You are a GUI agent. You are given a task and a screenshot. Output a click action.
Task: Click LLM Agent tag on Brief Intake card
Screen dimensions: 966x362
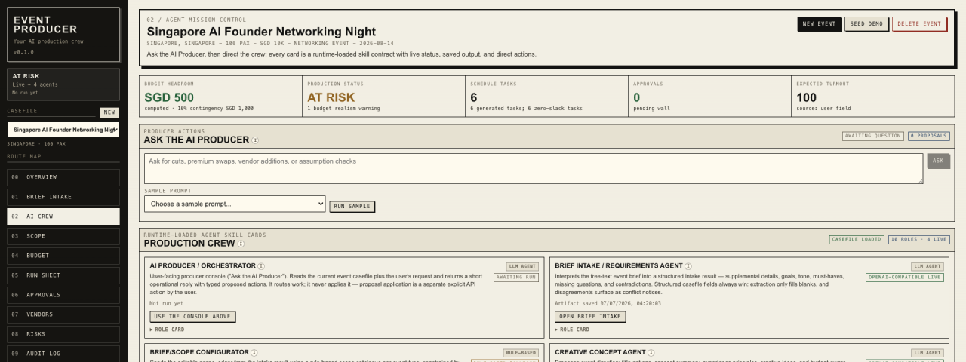(x=928, y=267)
